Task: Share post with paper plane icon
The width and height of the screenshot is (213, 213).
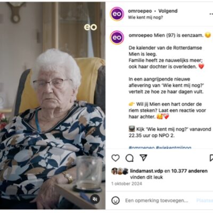Action: click(x=143, y=158)
